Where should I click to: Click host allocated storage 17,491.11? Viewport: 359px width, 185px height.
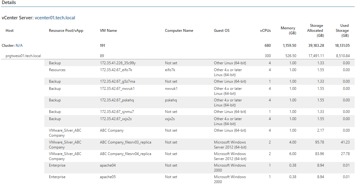point(316,56)
